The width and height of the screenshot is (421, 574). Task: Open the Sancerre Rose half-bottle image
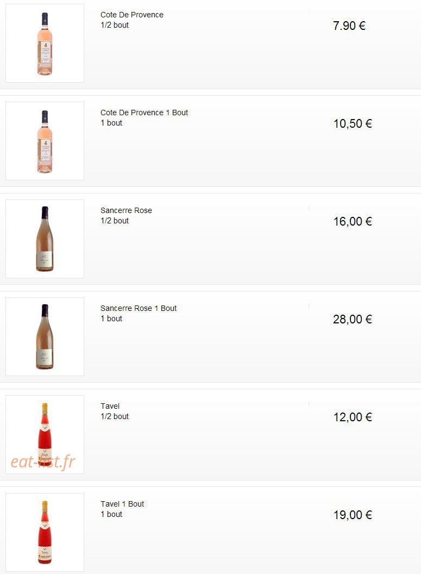pos(45,239)
